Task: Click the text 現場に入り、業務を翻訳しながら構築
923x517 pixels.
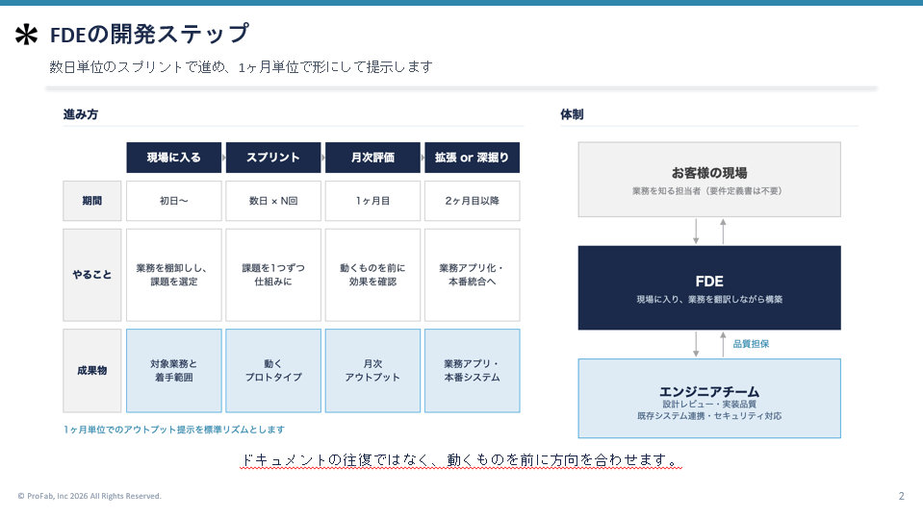Action: click(x=709, y=300)
